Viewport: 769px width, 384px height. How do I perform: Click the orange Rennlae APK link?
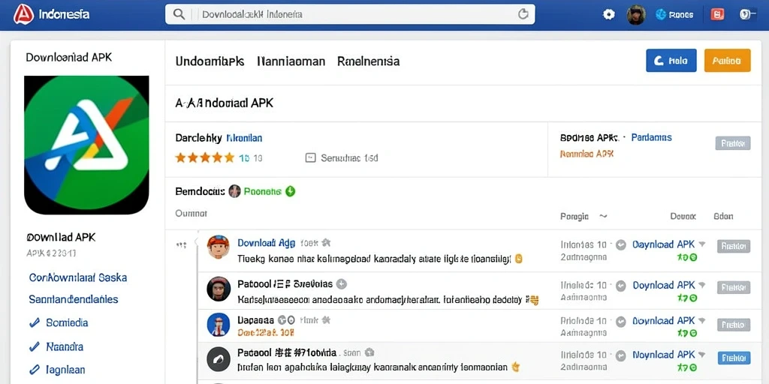587,154
